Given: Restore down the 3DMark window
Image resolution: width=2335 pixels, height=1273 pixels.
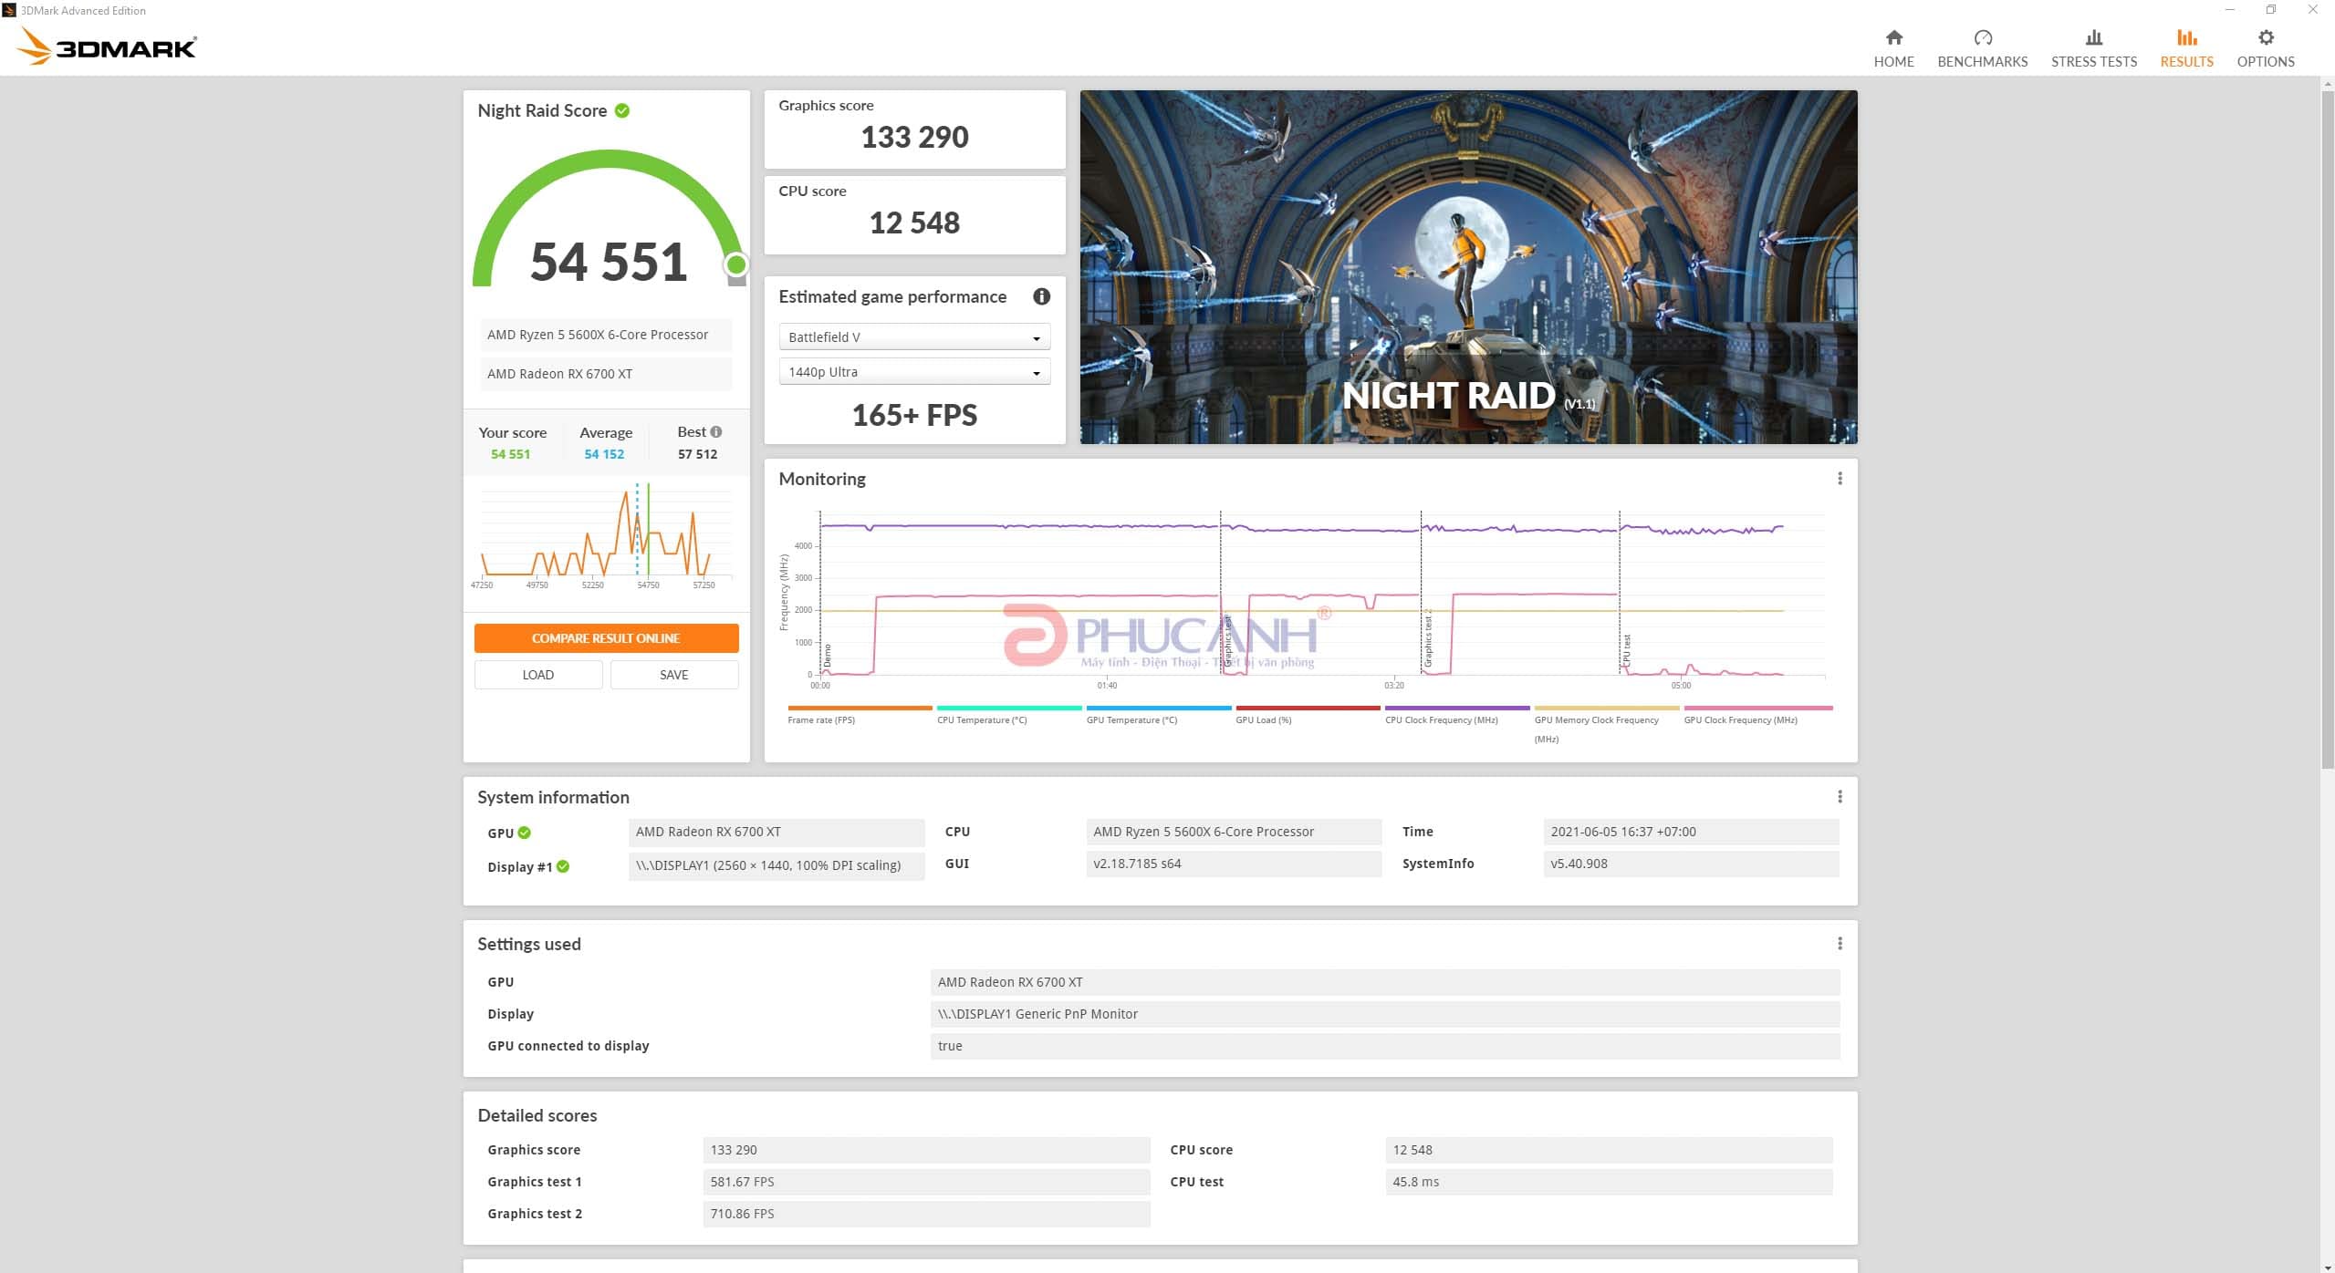Looking at the screenshot, I should pyautogui.click(x=2270, y=10).
